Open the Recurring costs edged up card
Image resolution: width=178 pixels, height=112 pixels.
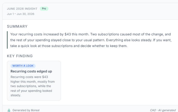34,81
